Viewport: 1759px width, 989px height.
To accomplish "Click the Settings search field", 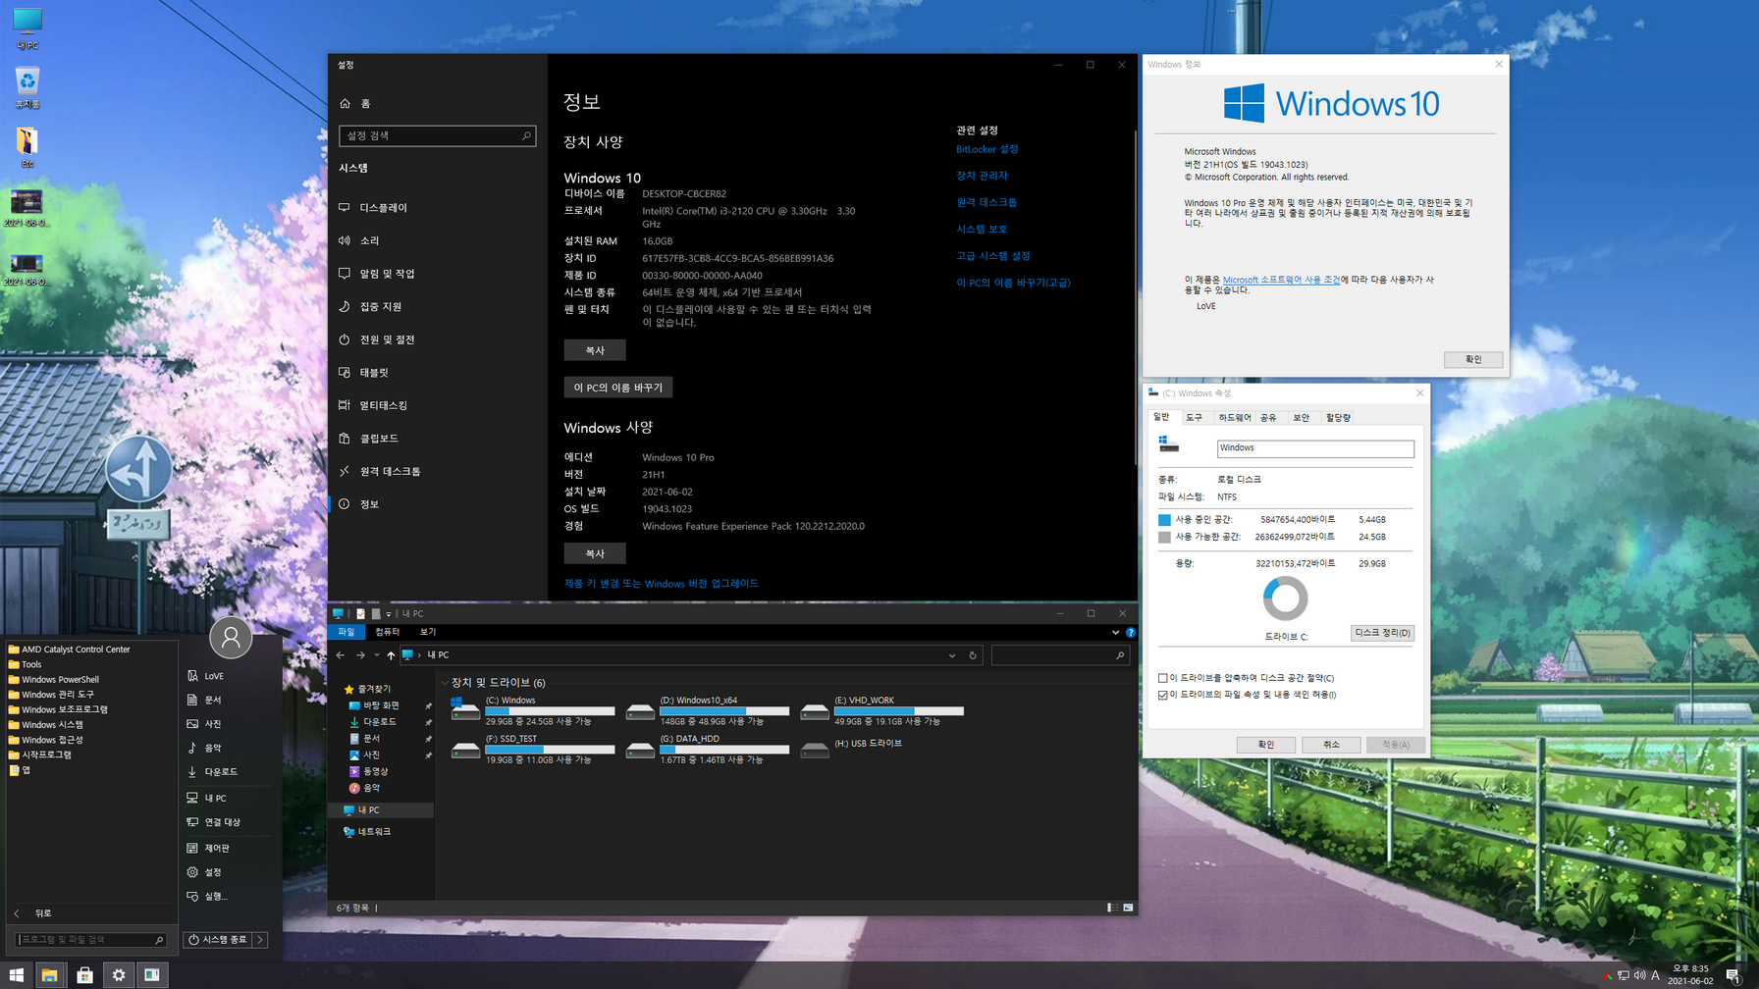I will click(437, 135).
